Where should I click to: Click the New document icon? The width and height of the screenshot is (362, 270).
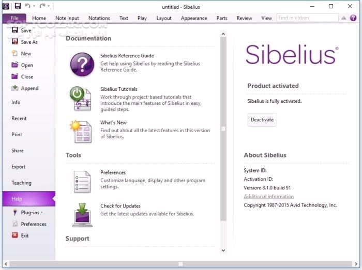(15, 53)
